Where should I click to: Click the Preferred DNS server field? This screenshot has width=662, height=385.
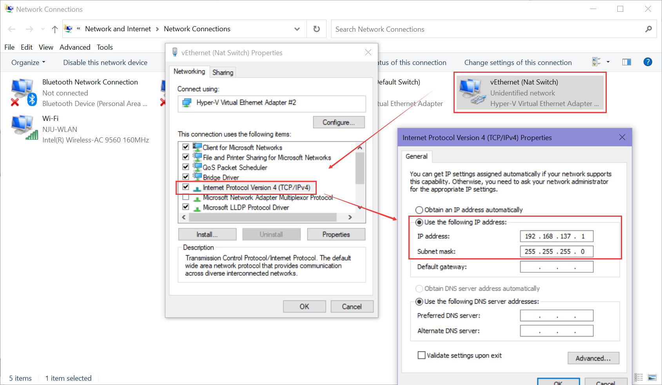coord(557,316)
